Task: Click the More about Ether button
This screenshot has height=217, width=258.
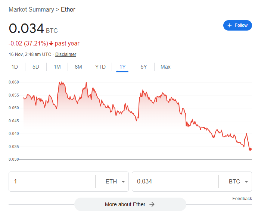Action: pyautogui.click(x=130, y=204)
